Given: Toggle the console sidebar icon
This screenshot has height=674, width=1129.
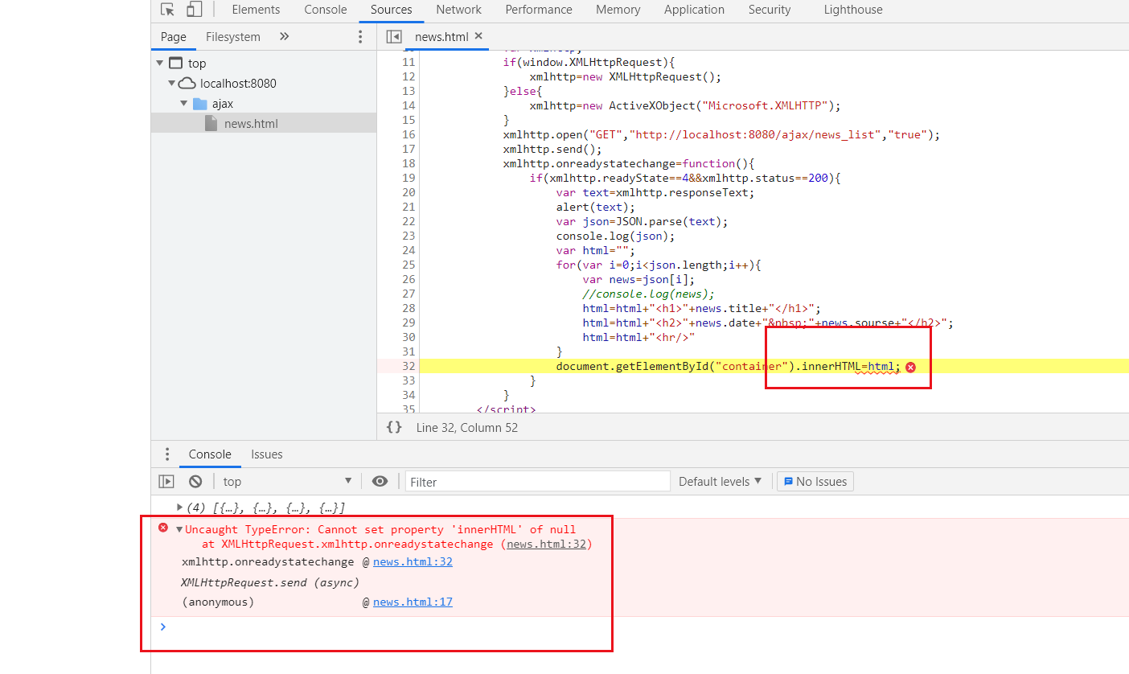Looking at the screenshot, I should [x=166, y=481].
